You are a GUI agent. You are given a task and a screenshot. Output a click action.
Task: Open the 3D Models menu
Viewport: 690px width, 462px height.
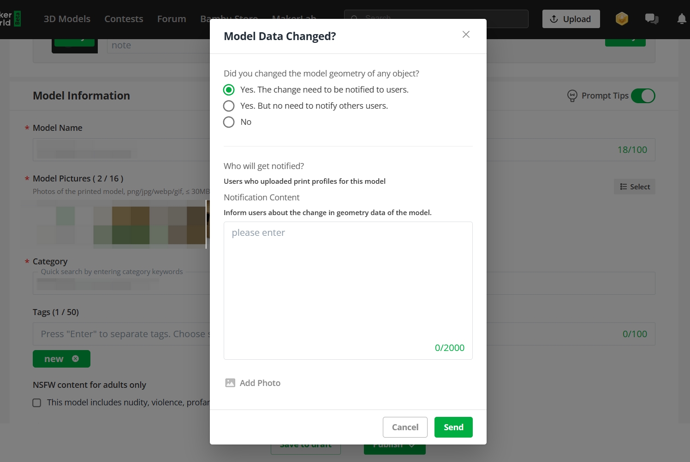67,19
